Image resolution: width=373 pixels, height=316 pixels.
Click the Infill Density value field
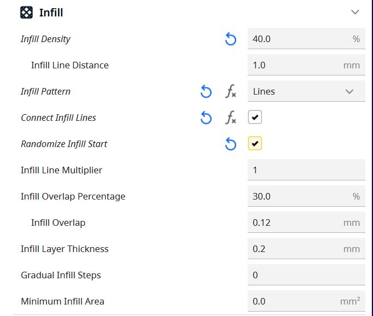point(306,39)
